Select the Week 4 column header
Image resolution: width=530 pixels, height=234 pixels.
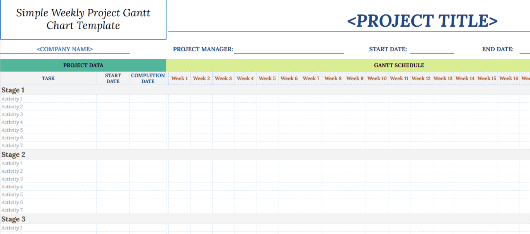[x=245, y=78]
